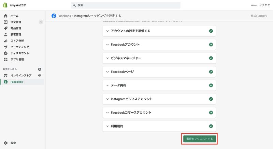Image resolution: width=273 pixels, height=149 pixels.
Task: Click the 検索 search field
Action: (126, 5)
